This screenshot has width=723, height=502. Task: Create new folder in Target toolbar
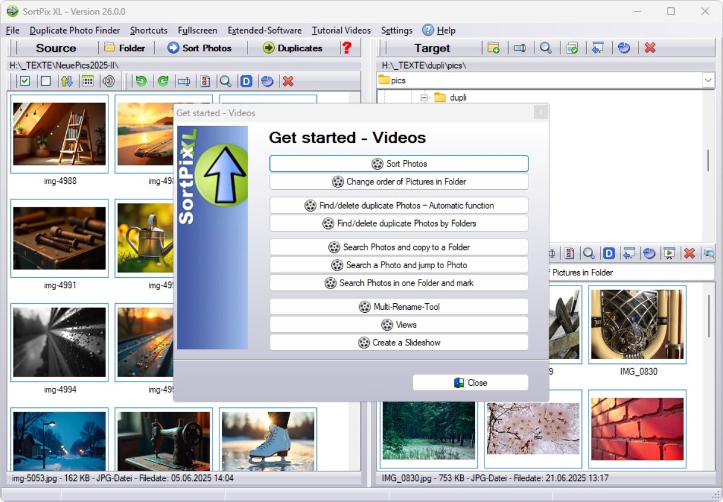[x=493, y=48]
